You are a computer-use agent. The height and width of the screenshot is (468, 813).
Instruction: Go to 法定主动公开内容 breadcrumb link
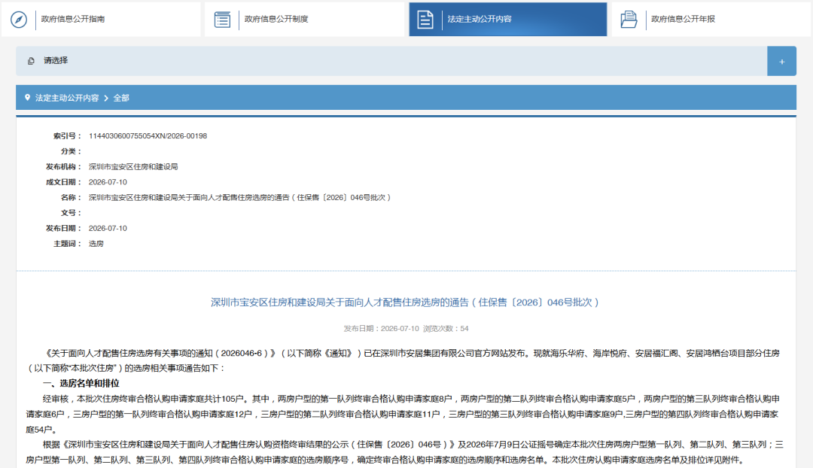67,98
